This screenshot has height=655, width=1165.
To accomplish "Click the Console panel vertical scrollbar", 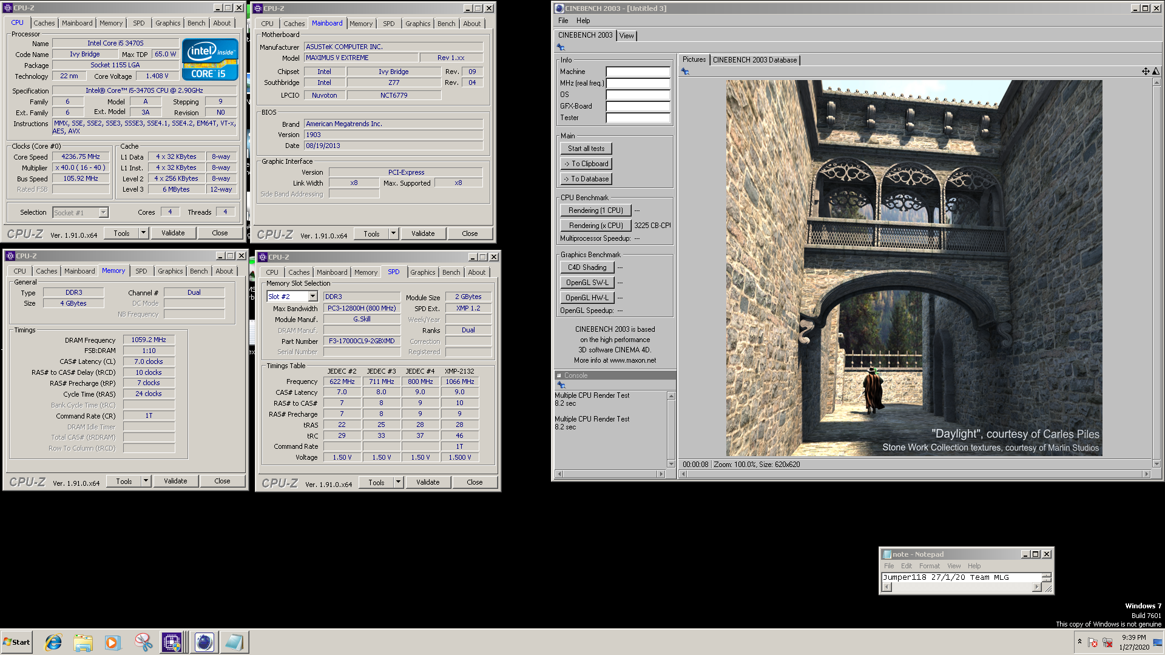I will [671, 429].
